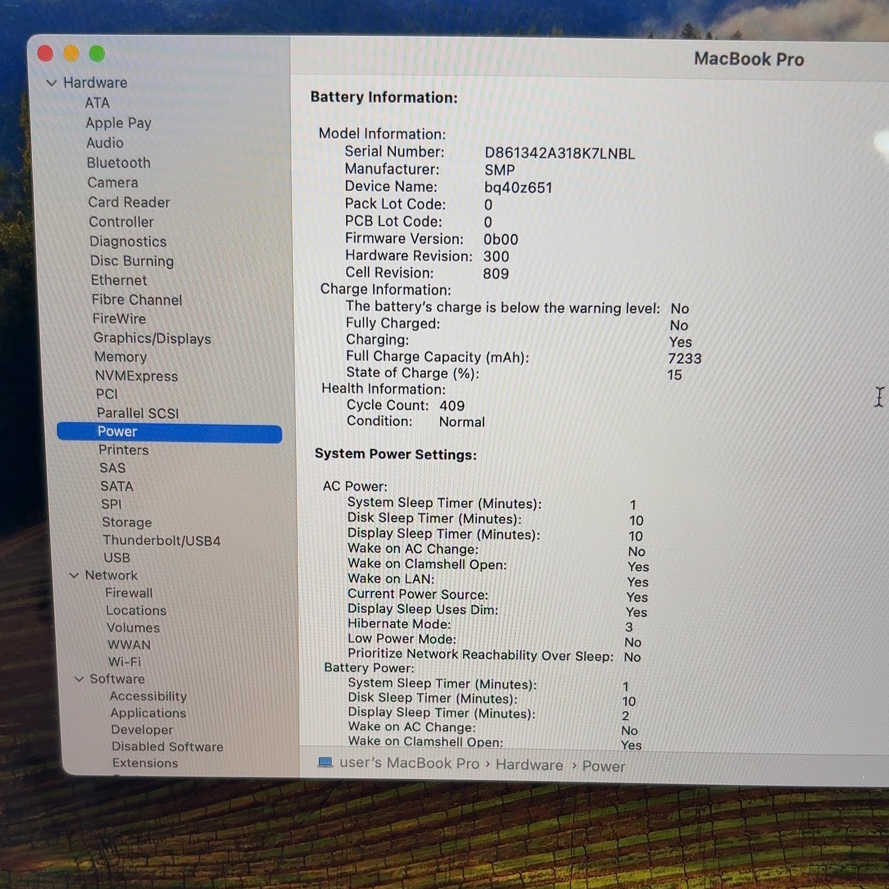Select Thunderbolt/USB4 in the sidebar
This screenshot has height=889, width=889.
162,541
